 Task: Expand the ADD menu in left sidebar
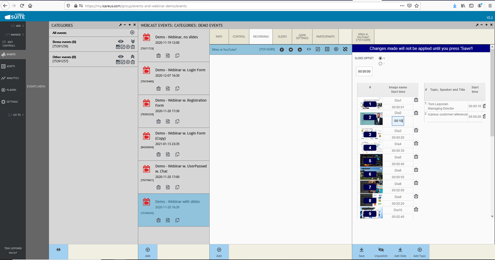pyautogui.click(x=17, y=26)
